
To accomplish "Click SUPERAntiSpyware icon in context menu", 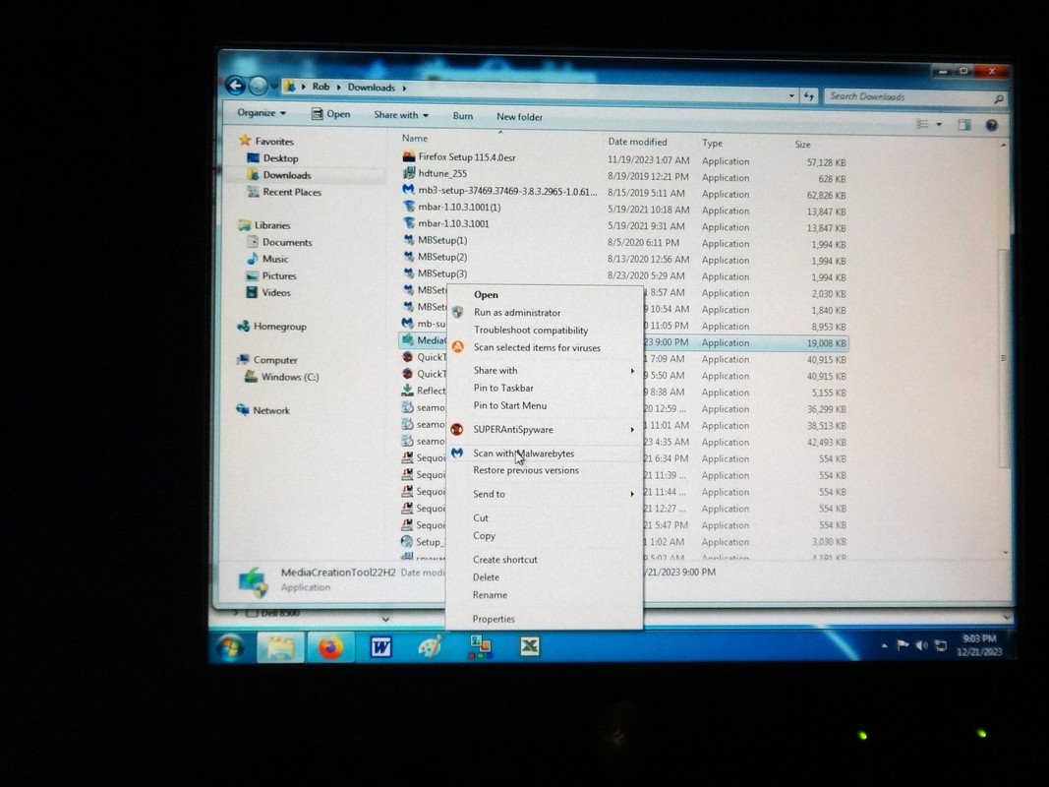I will point(457,430).
